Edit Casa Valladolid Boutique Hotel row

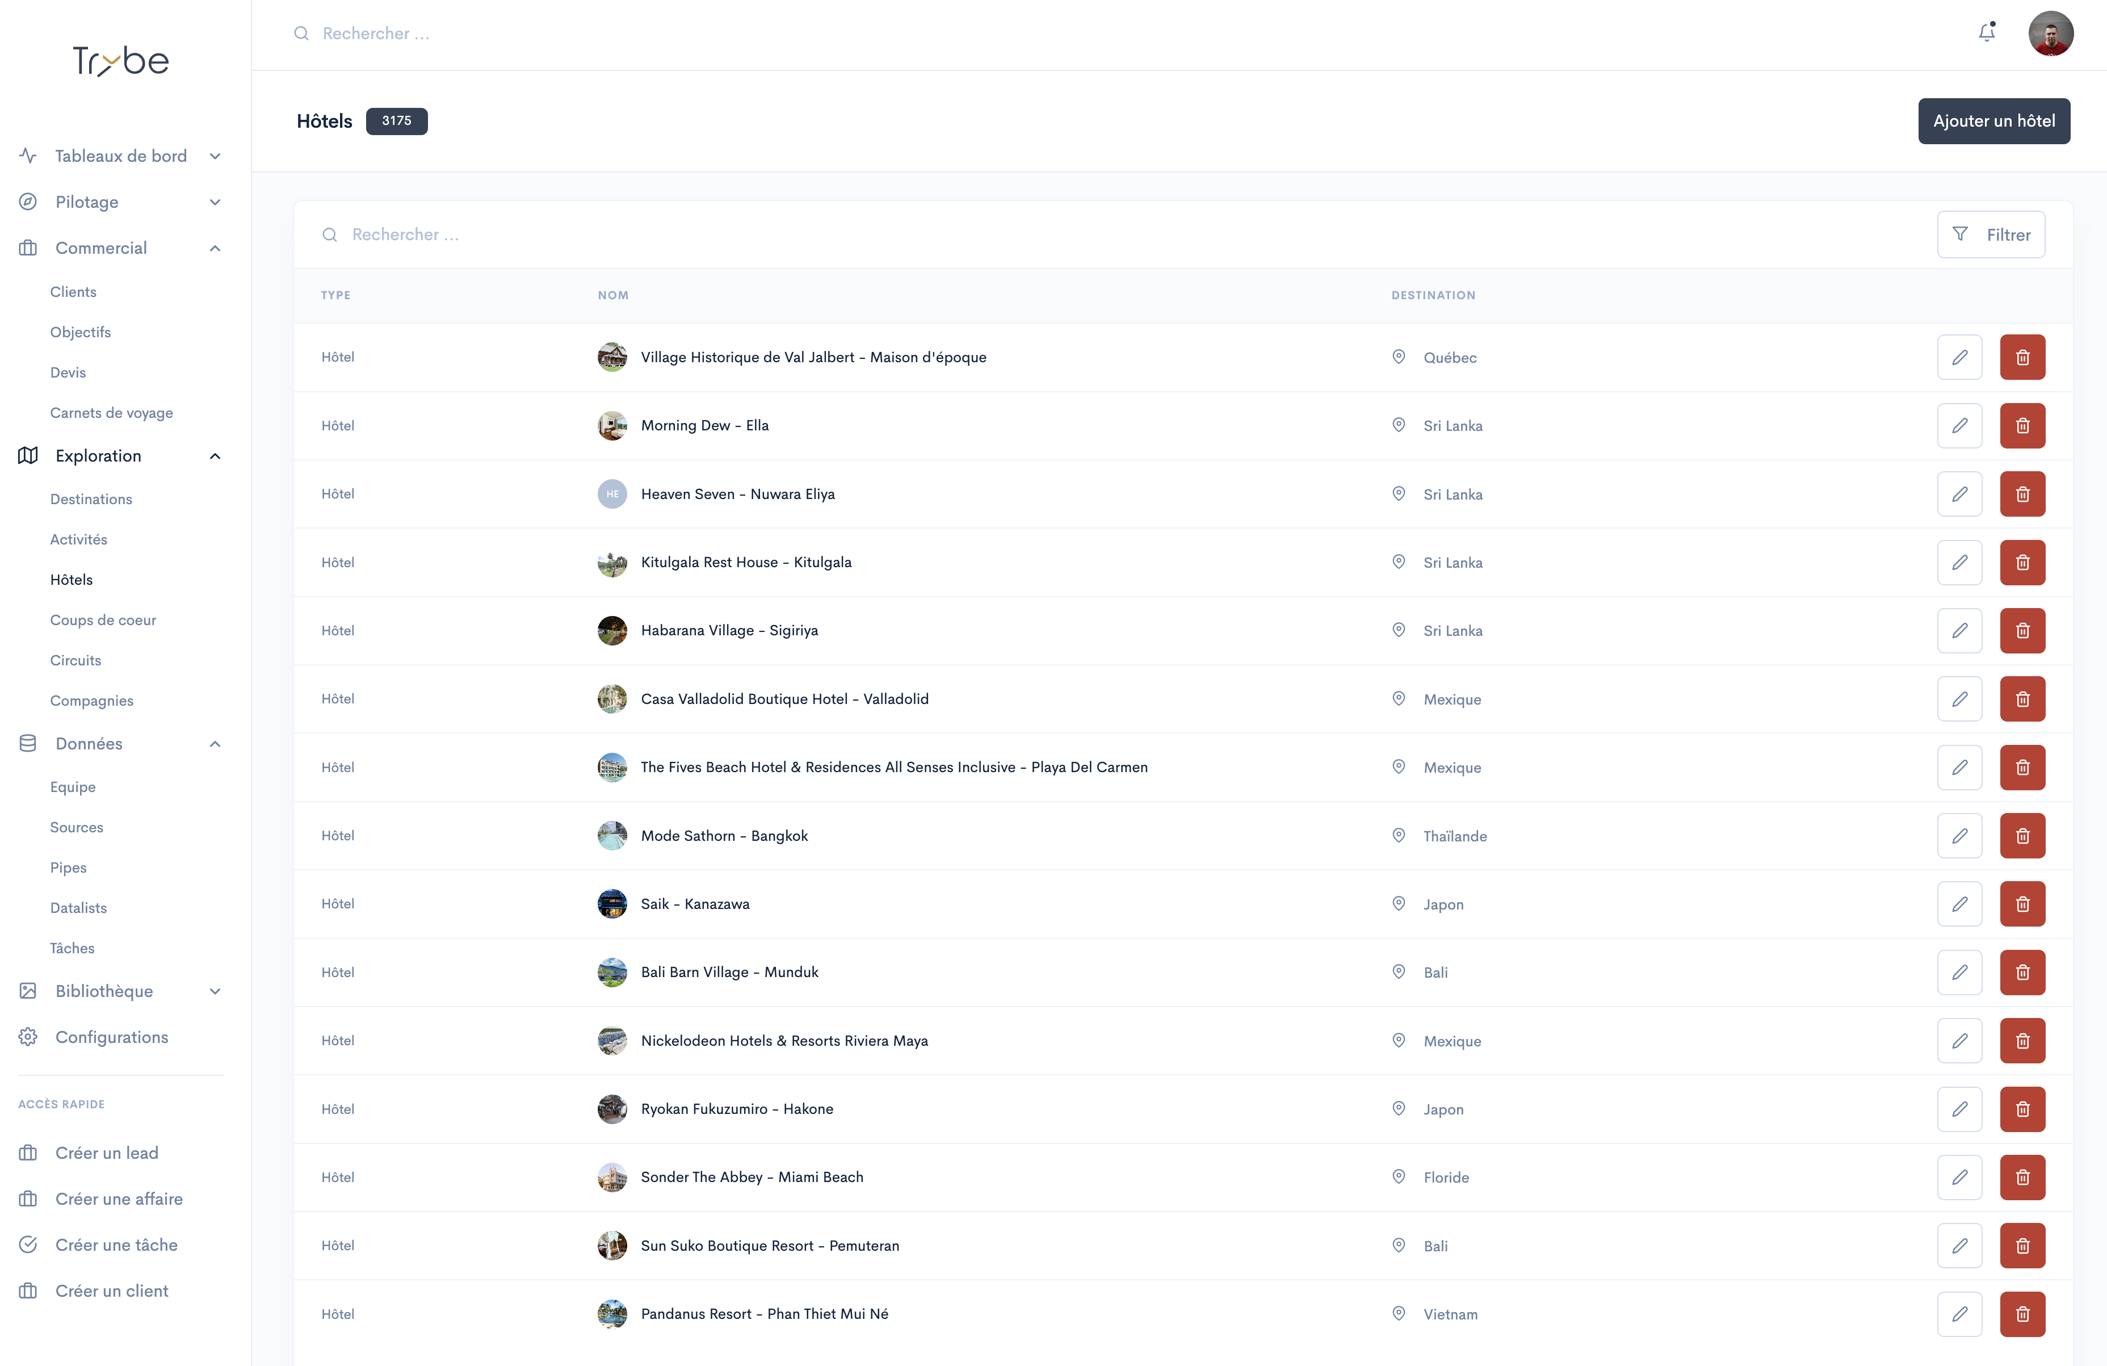click(x=1959, y=698)
